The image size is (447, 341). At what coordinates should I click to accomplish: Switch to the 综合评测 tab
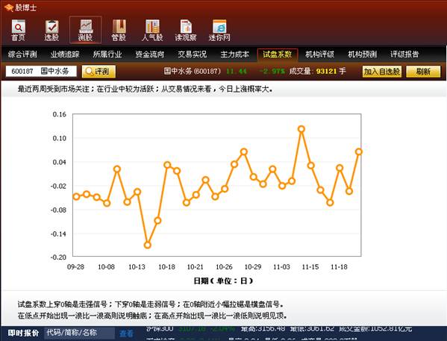pos(22,54)
